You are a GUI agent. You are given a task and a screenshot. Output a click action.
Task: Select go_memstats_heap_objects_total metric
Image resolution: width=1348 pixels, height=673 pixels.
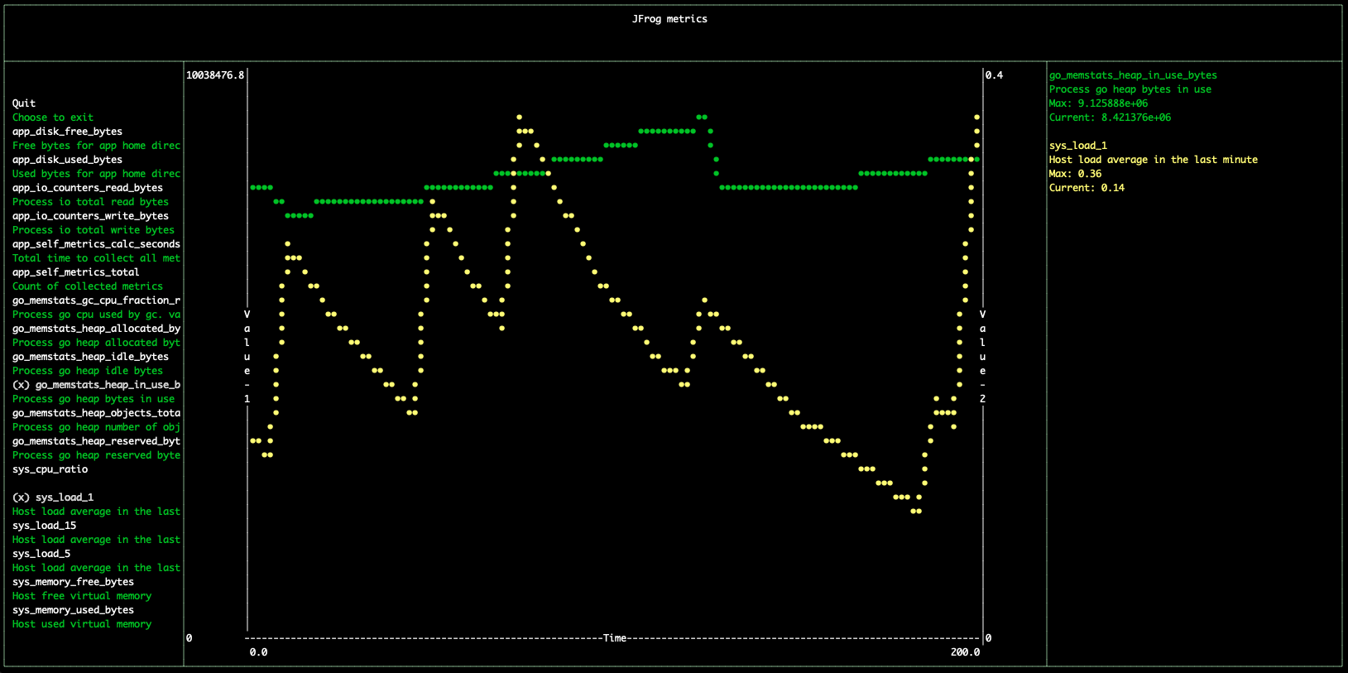coord(96,413)
